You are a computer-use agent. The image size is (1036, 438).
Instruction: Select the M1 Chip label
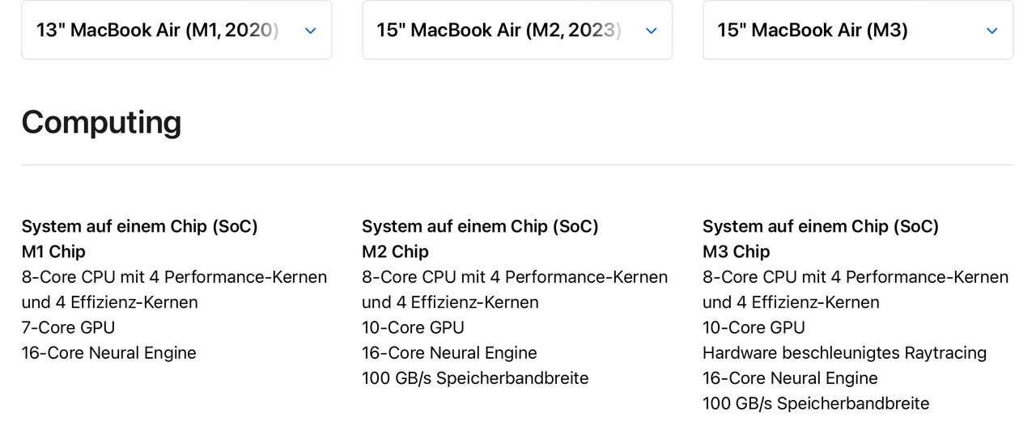53,251
